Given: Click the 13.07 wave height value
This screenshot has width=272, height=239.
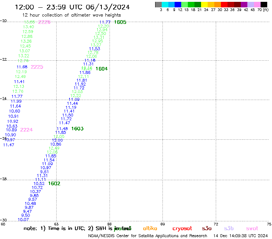Looking at the screenshot, I should coord(25,51).
